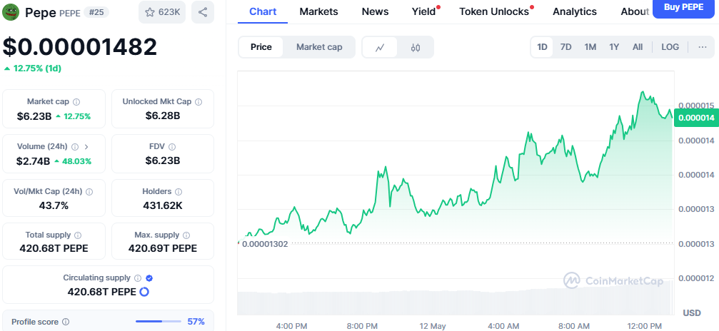This screenshot has height=331, width=719.
Task: Click the 4:00 PM time axis label
Action: pos(291,326)
